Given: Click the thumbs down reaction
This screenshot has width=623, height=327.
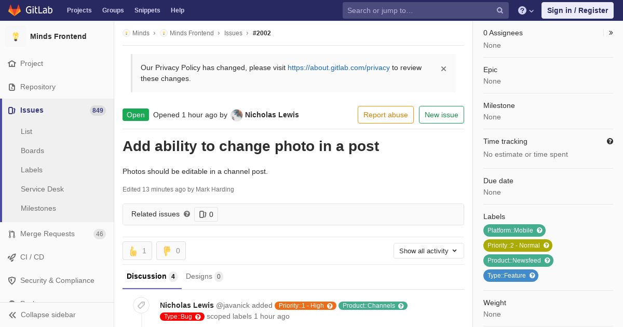Looking at the screenshot, I should tap(171, 251).
